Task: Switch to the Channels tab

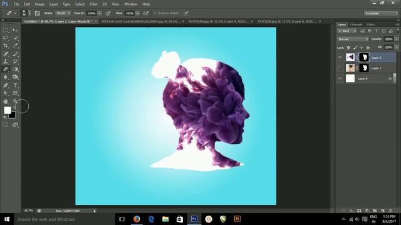Action: [x=357, y=24]
